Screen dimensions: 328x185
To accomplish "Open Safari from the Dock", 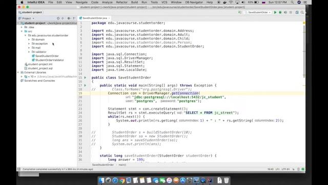I will point(115,180).
